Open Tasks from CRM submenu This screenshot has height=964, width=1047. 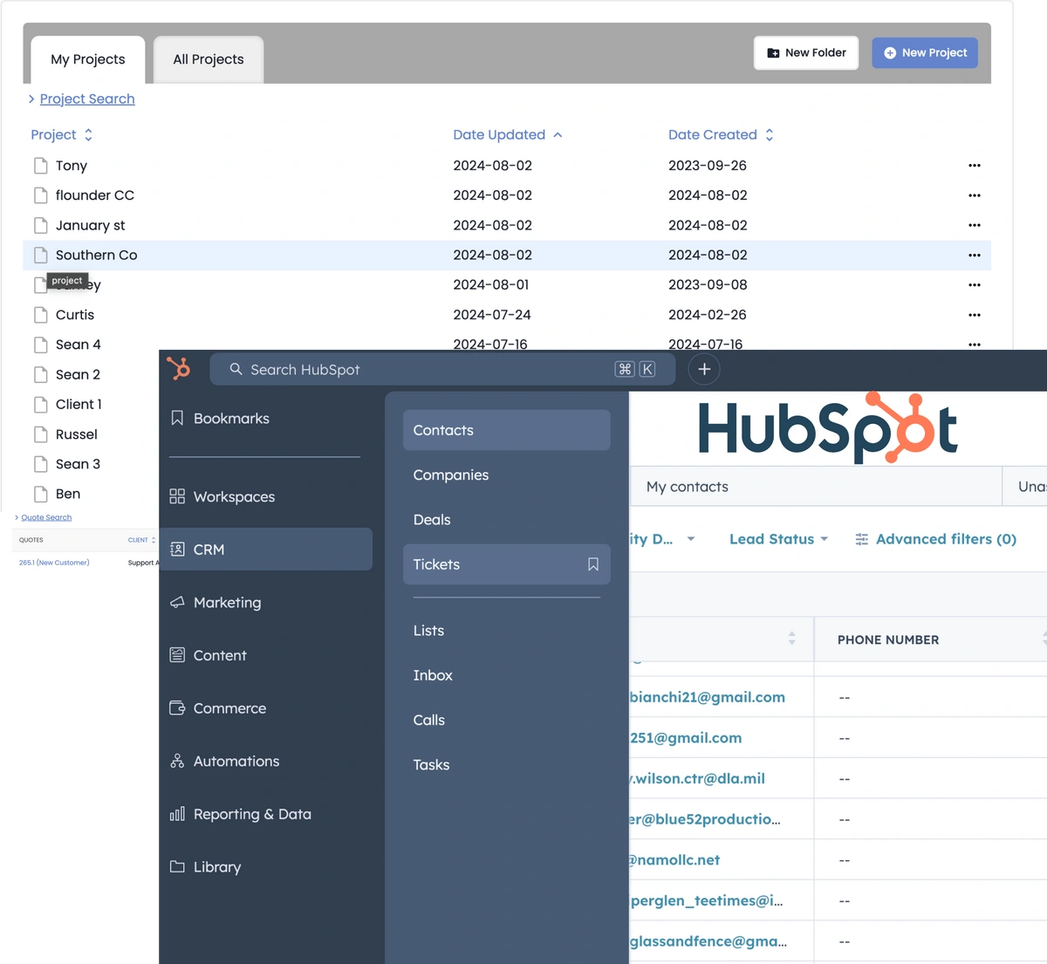pos(431,764)
